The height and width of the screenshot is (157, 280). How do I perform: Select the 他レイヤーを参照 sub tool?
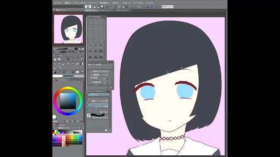[x=98, y=105]
